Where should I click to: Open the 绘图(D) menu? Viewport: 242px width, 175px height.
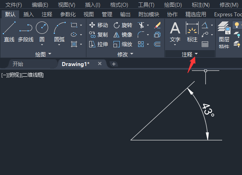click(173, 5)
